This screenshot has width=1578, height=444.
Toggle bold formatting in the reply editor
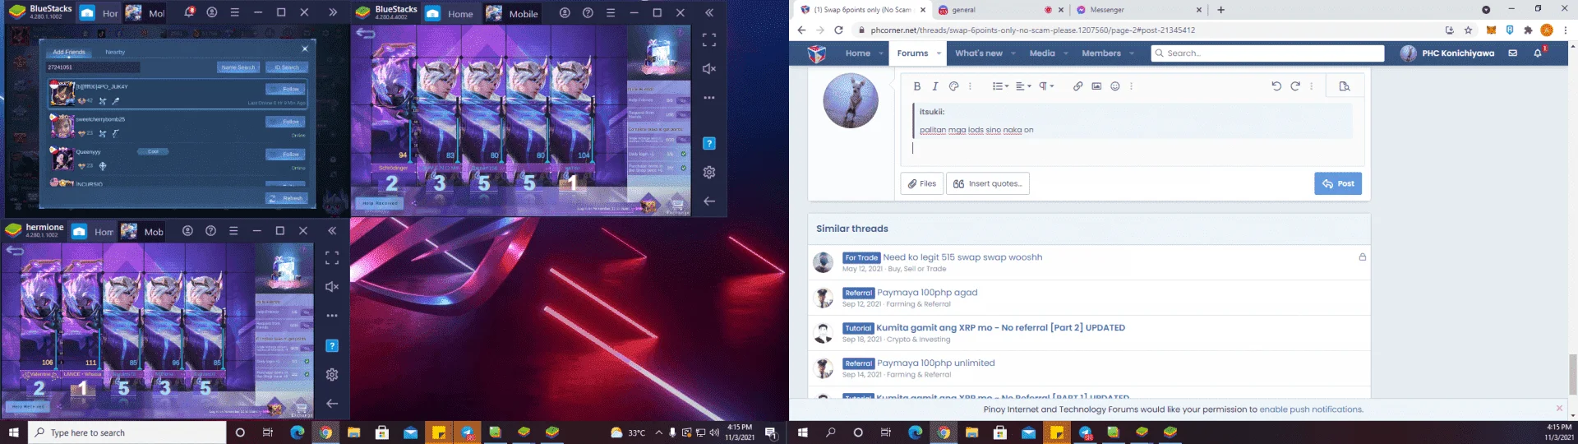[x=917, y=86]
